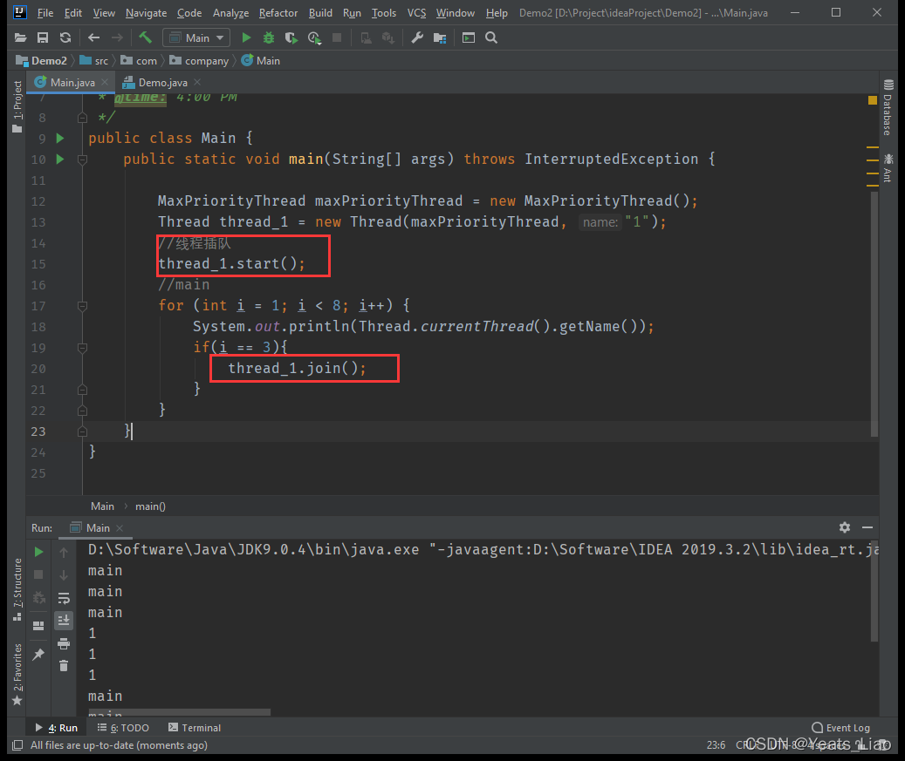Print console output using printer icon
Viewport: 905px width, 761px height.
tap(64, 643)
